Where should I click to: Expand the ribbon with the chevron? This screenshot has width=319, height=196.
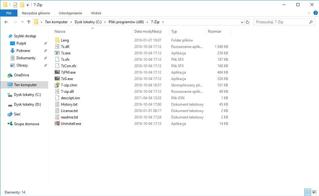[309, 13]
